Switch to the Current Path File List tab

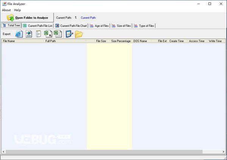[38, 26]
